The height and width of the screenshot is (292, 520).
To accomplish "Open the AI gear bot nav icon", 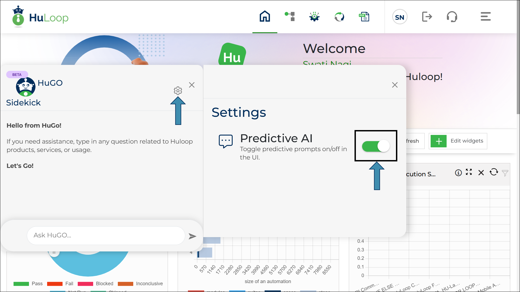I will pos(314,16).
